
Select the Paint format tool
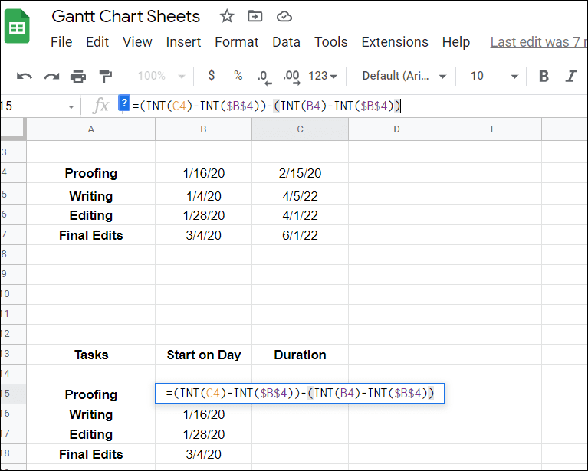click(105, 77)
